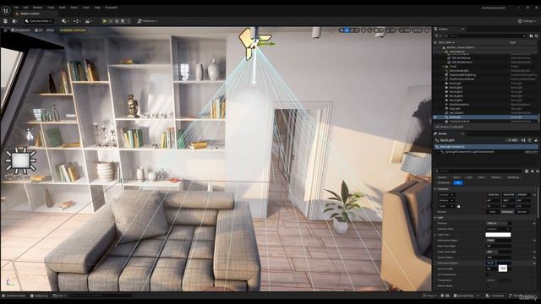Set Mobility to Static
The width and height of the screenshot is (541, 304).
pos(493,212)
